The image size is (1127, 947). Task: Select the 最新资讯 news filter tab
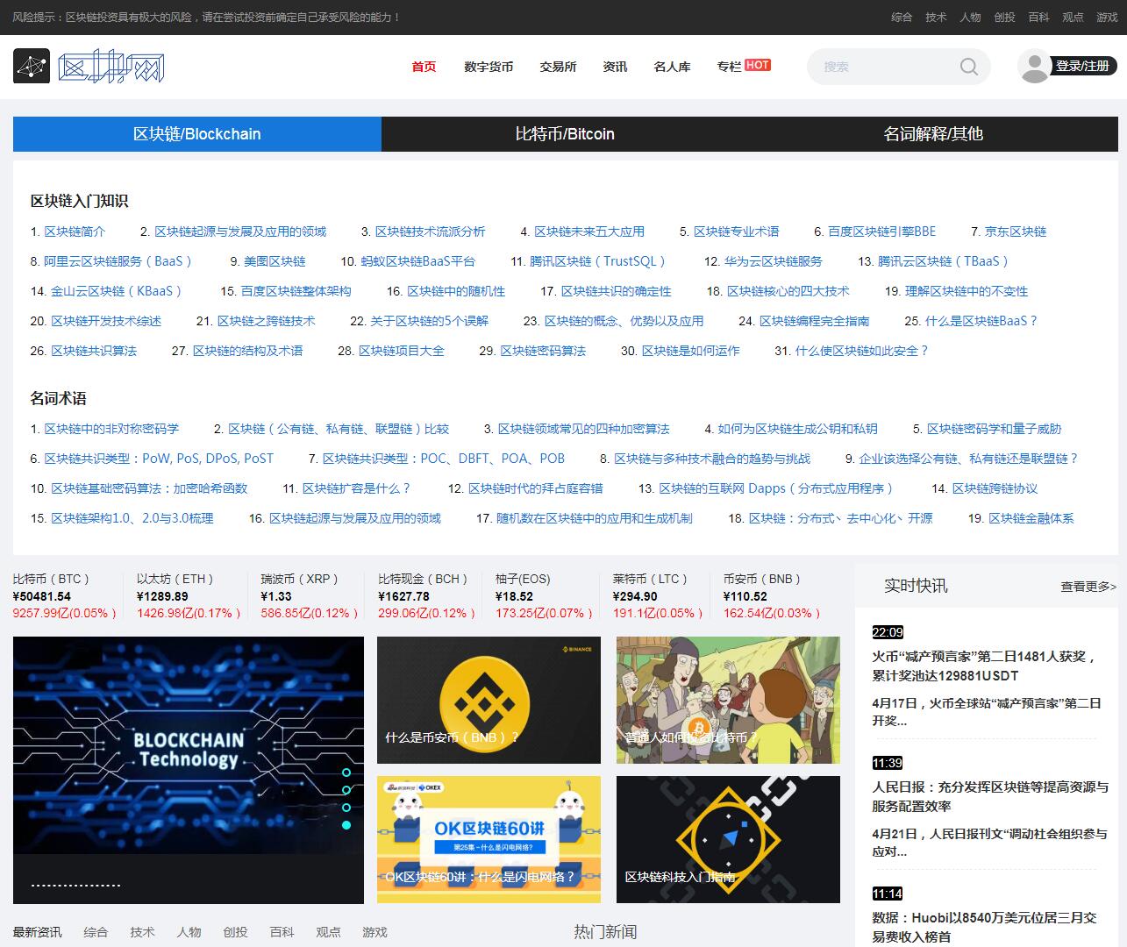[x=38, y=932]
